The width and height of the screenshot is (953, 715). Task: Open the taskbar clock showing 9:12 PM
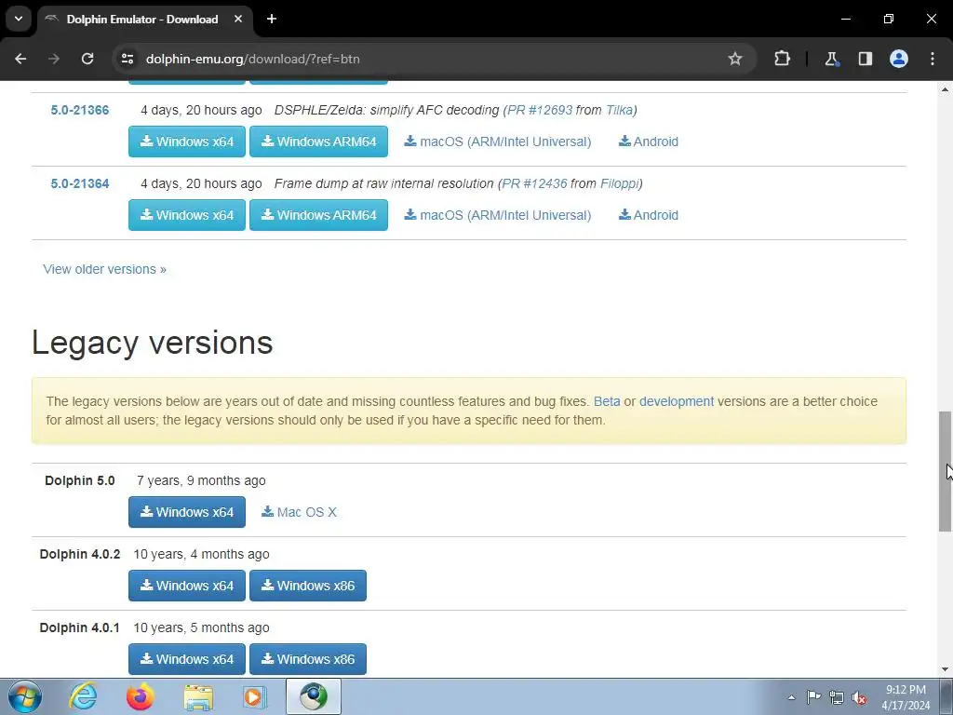(906, 697)
